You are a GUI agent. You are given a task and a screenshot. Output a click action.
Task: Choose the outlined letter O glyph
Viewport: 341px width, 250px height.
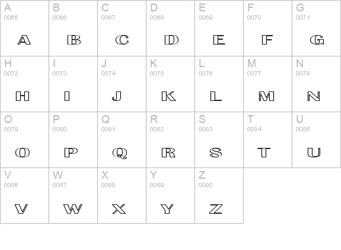pyautogui.click(x=23, y=153)
